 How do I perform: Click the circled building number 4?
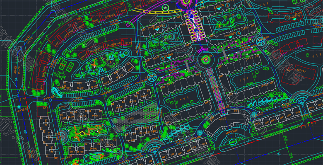point(239,33)
